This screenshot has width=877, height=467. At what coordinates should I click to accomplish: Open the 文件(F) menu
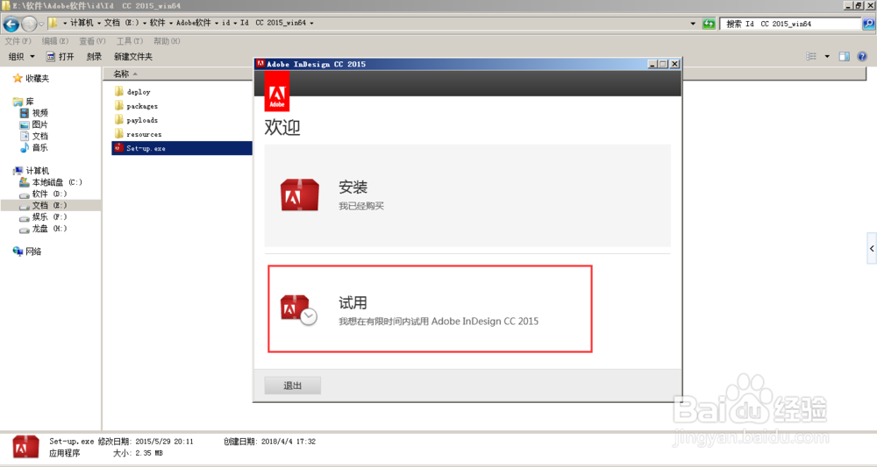(18, 41)
